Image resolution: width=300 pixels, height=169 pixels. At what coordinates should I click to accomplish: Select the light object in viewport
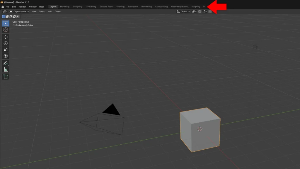255,47
